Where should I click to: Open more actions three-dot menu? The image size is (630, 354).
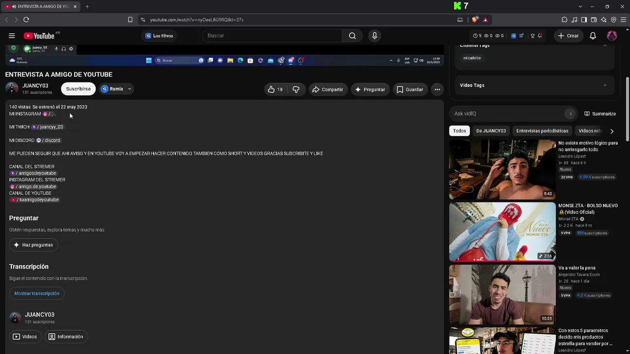coord(437,89)
